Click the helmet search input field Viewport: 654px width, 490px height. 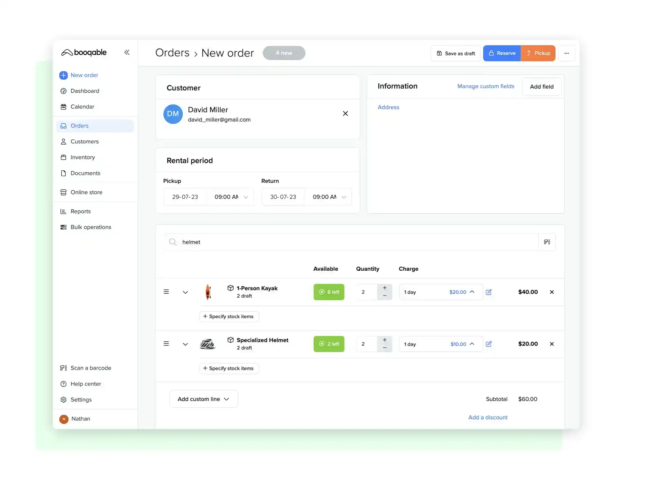pos(356,242)
